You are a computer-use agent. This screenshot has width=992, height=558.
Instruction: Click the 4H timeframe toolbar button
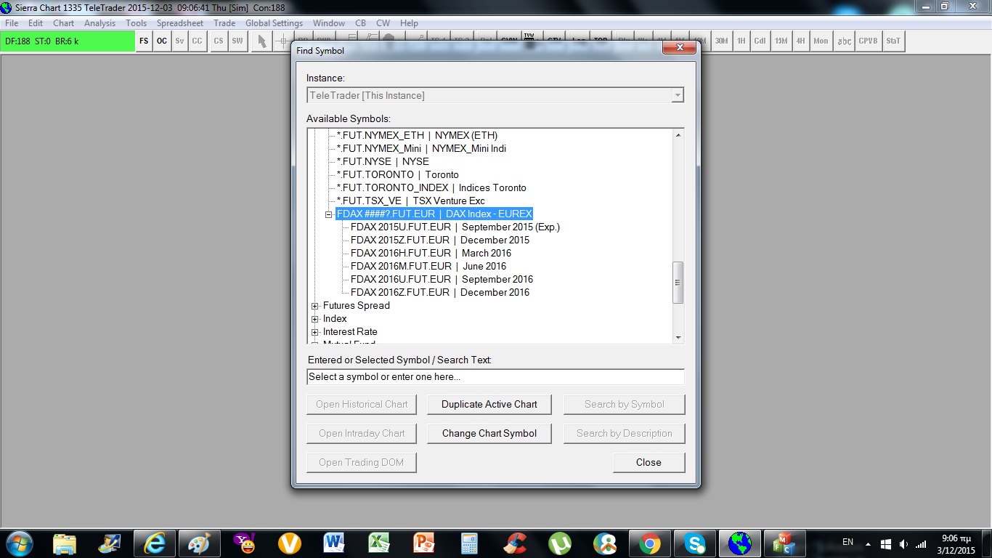[x=800, y=41]
